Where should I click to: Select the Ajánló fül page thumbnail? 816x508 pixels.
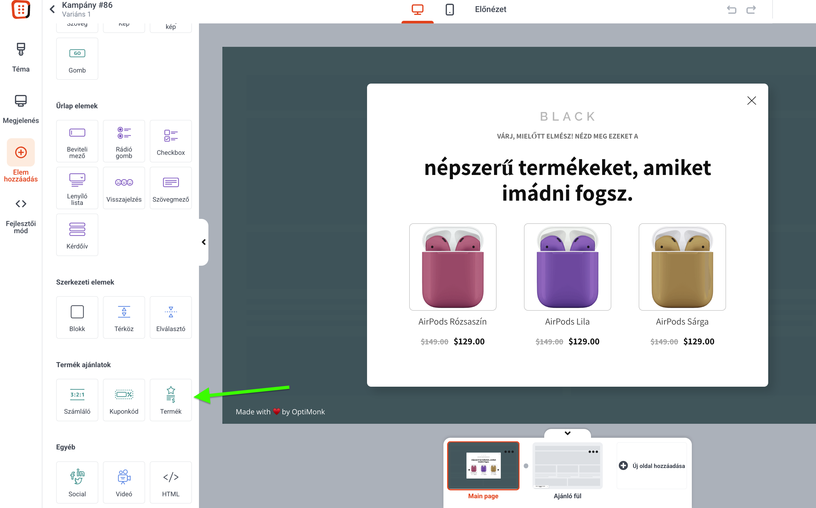(568, 466)
